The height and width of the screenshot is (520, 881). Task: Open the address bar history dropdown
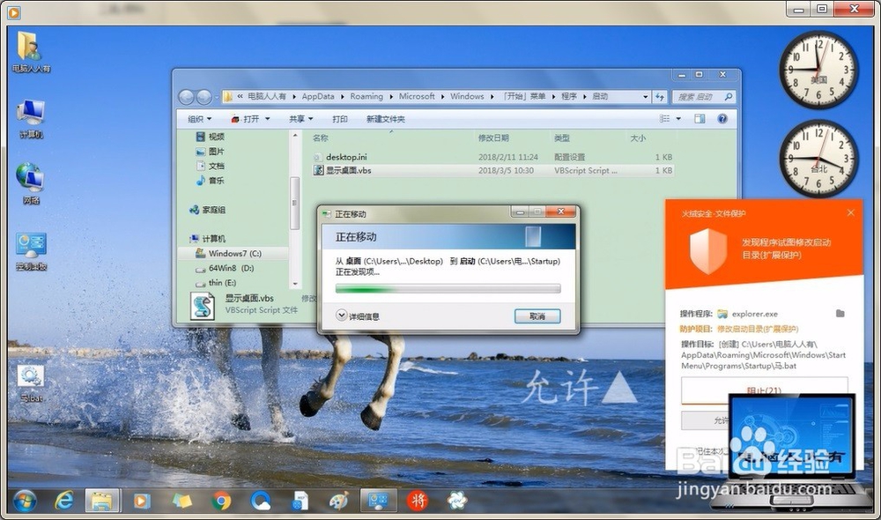[x=645, y=97]
